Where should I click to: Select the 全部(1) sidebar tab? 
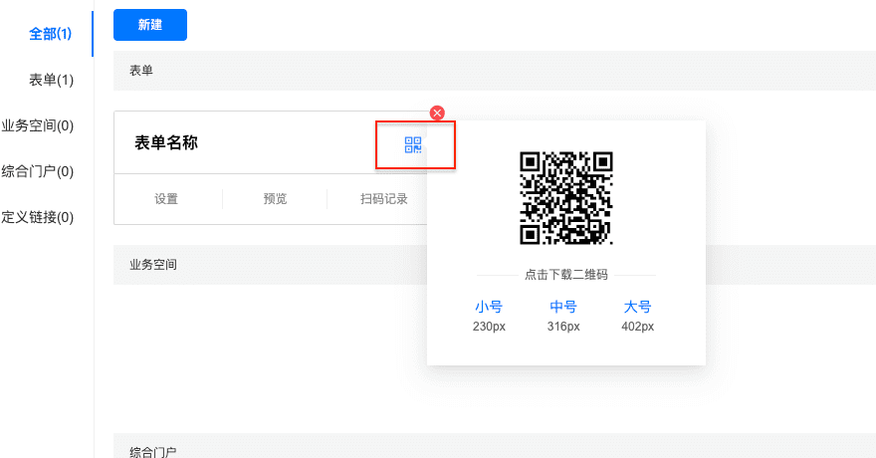tap(51, 34)
